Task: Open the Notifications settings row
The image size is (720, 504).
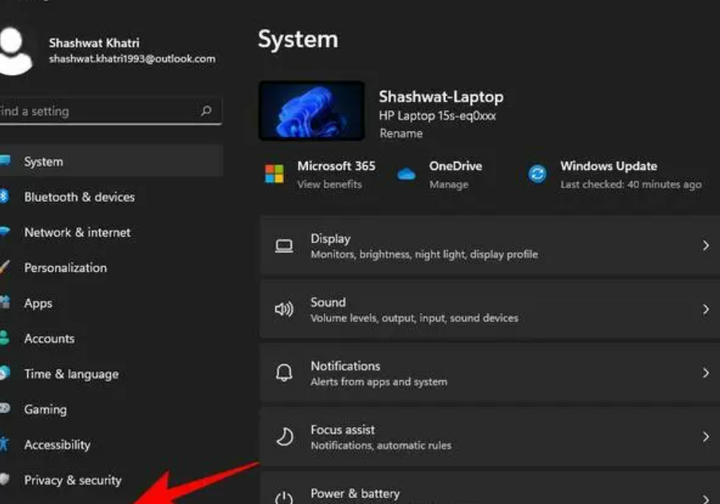Action: tap(490, 372)
